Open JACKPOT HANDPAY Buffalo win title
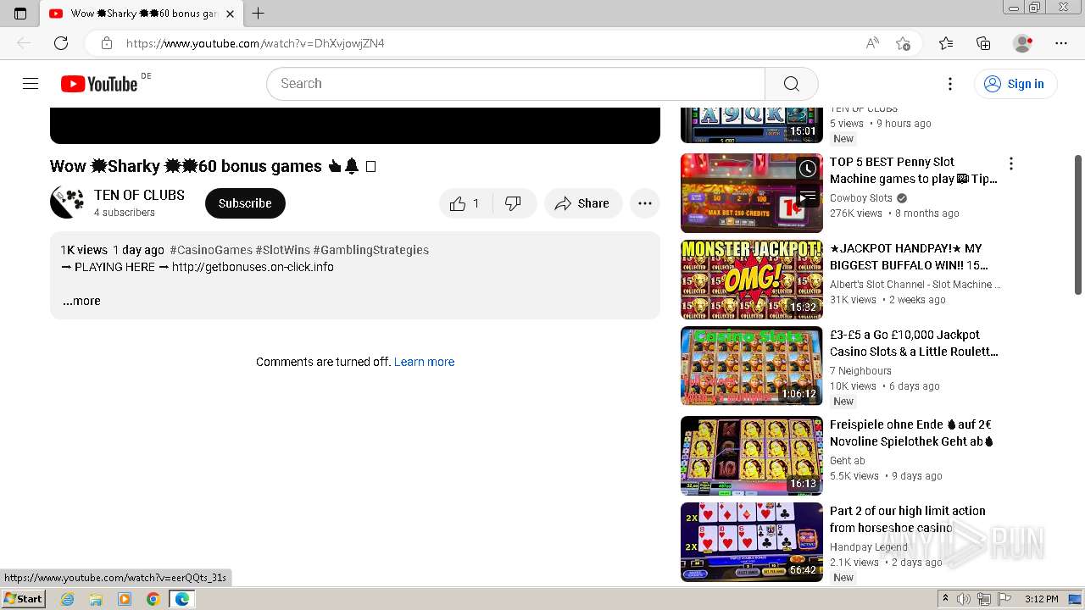This screenshot has height=610, width=1085. 909,257
